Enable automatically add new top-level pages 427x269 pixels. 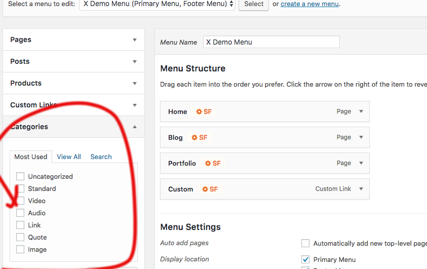tap(305, 244)
